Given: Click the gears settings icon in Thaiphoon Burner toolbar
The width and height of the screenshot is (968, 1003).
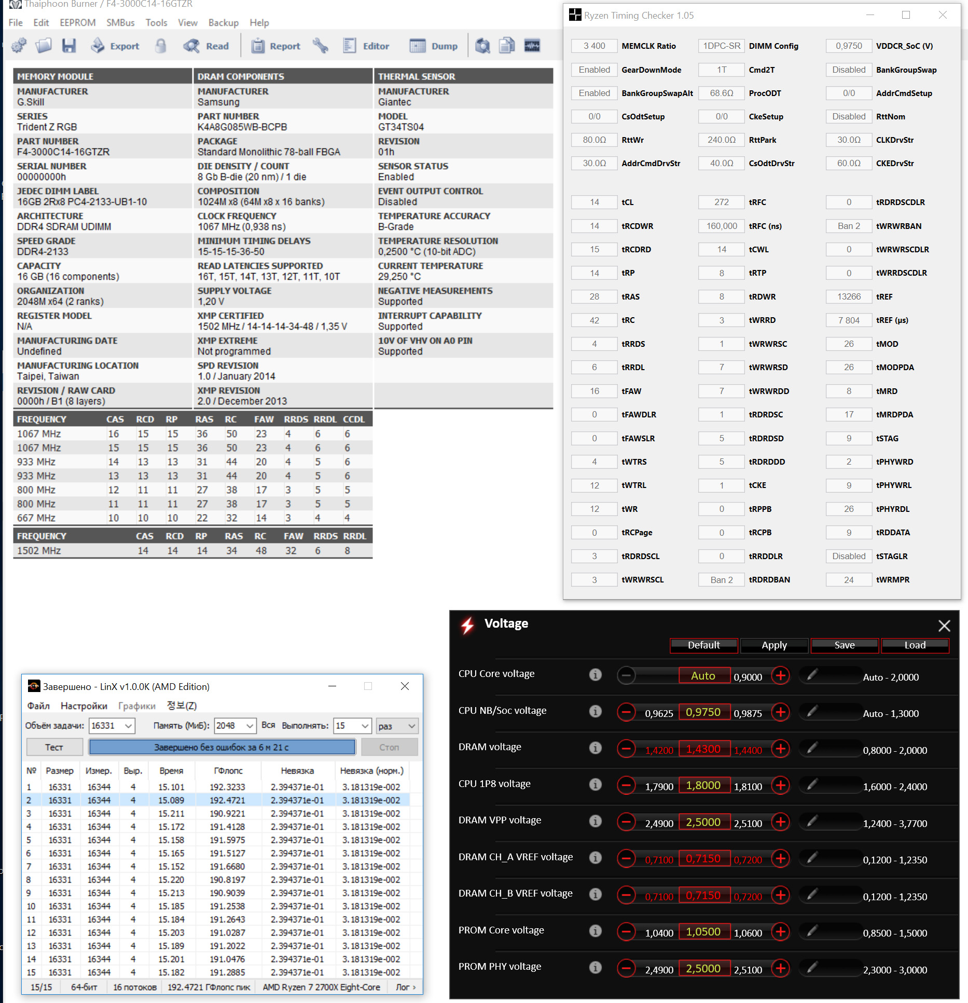Looking at the screenshot, I should point(19,46).
